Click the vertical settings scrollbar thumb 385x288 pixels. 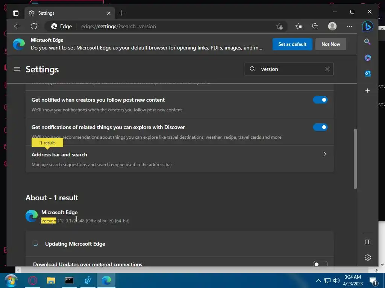[355, 159]
